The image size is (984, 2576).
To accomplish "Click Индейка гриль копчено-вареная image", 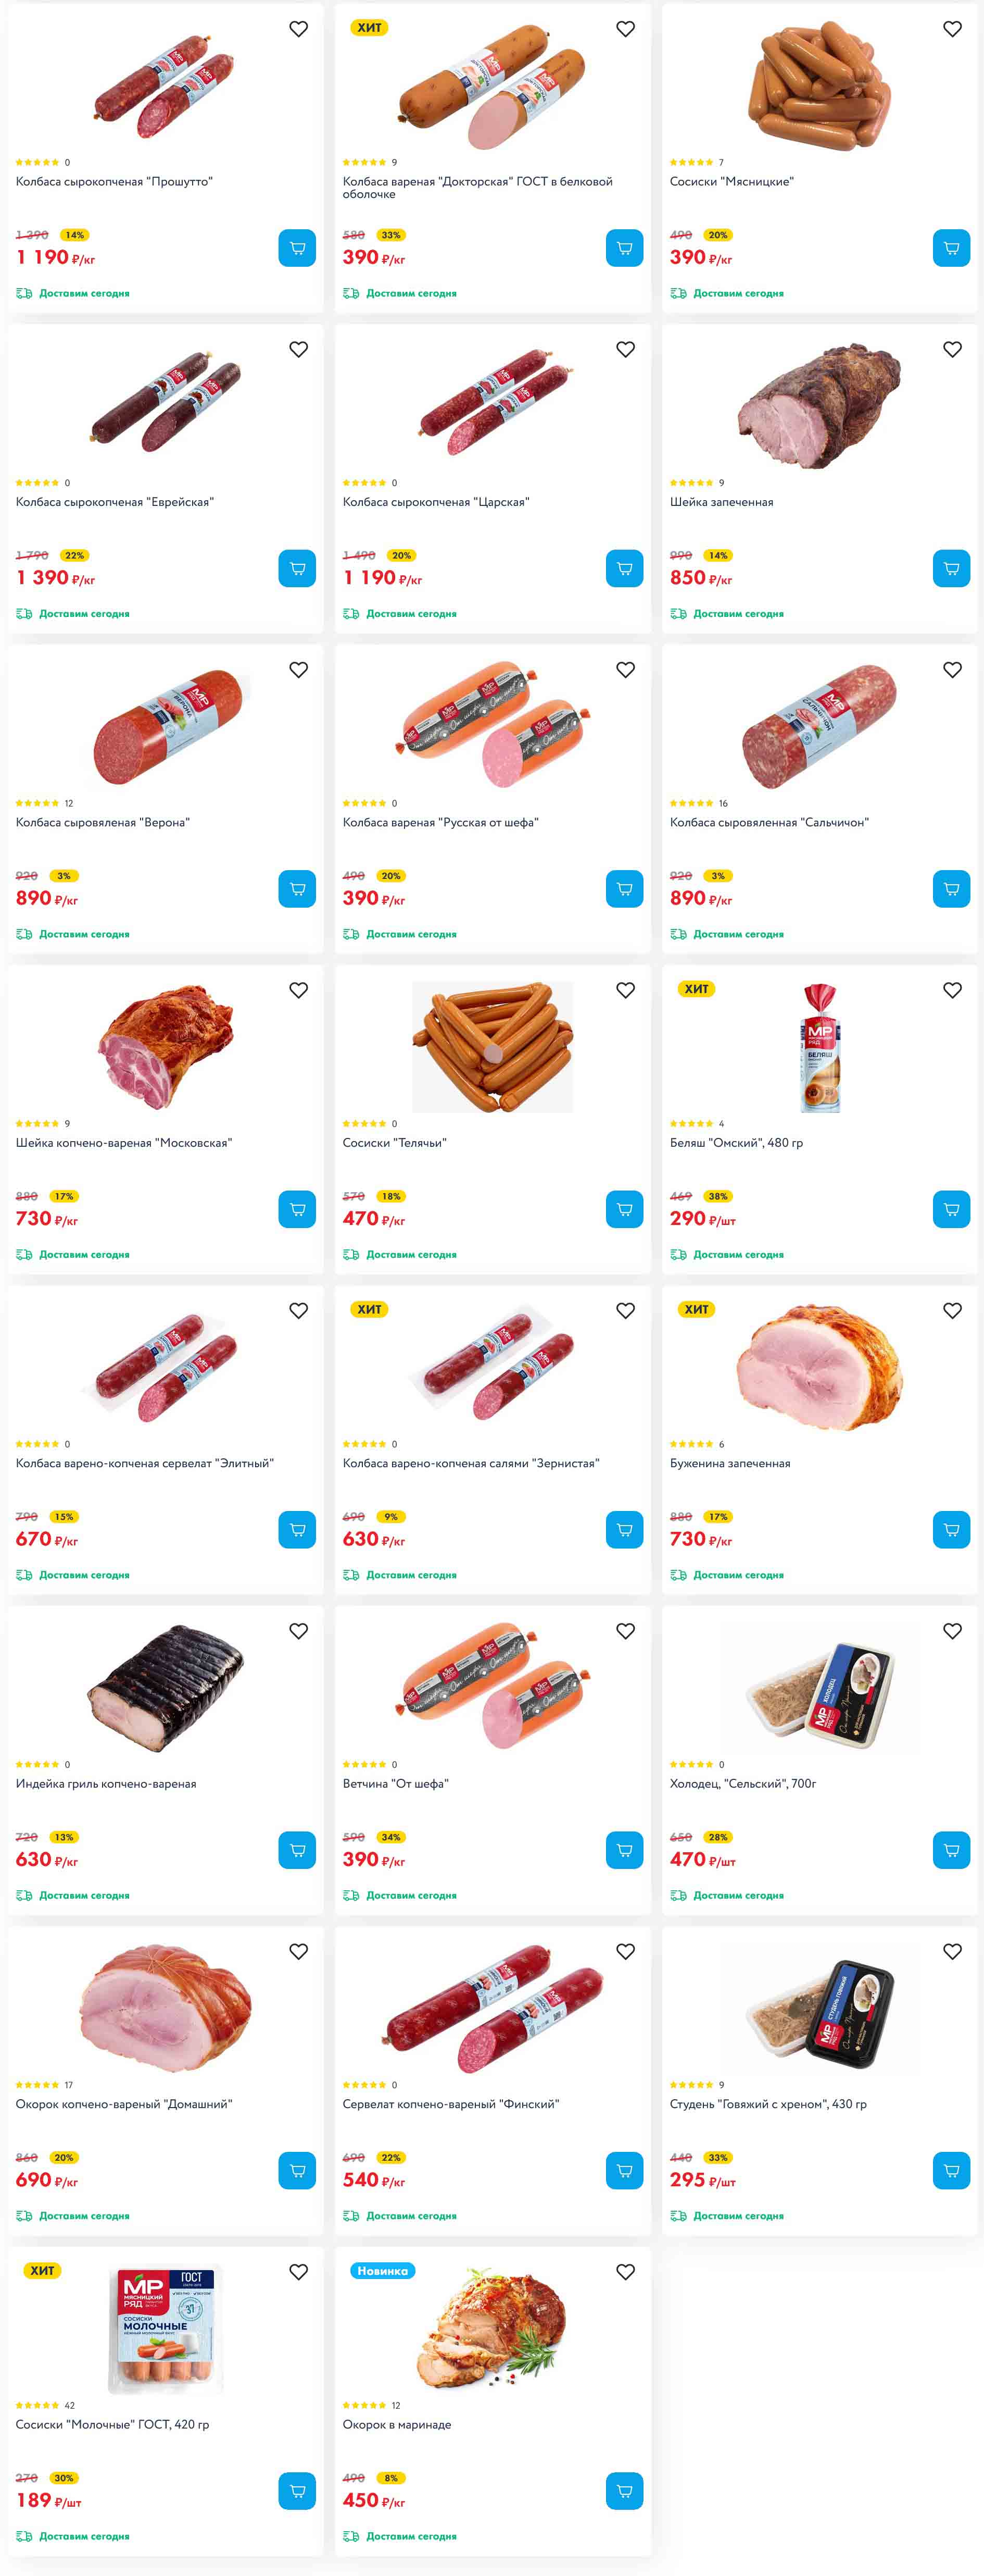I will [x=166, y=1688].
